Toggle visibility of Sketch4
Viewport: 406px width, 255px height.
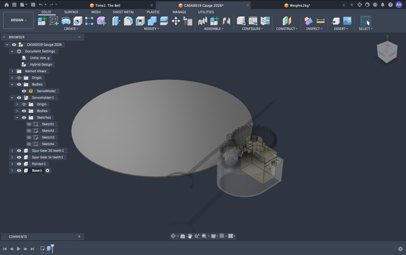[29, 144]
